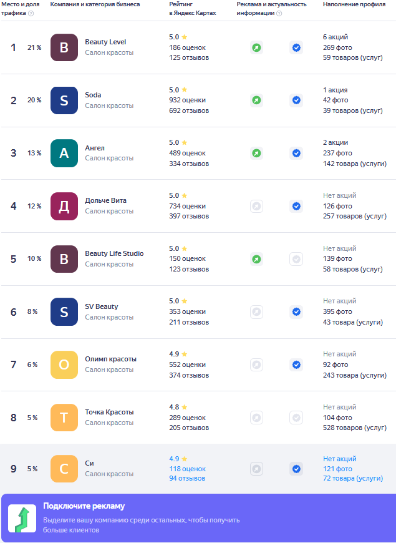Click '6 акций' in Beauty Level row
This screenshot has height=543, width=396.
(336, 37)
